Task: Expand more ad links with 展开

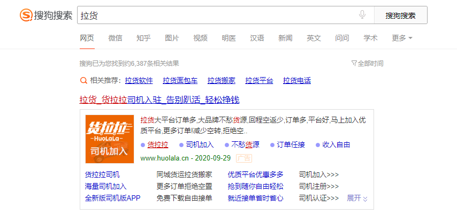Action: pos(357,198)
